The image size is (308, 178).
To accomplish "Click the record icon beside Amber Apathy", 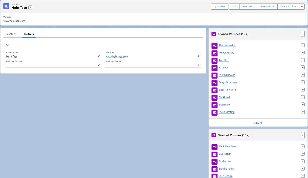I will click(x=215, y=53).
